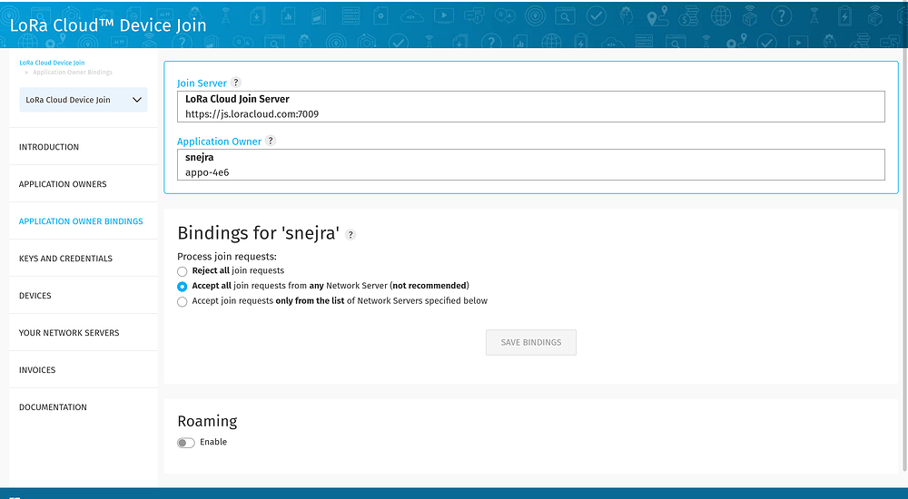Navigate to Keys and Credentials
Viewport: 908px width, 499px height.
pyautogui.click(x=65, y=259)
